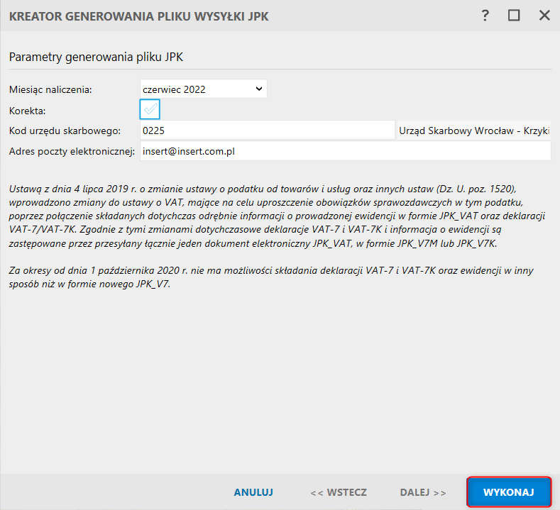560x510 pixels.
Task: Focus the email field insert@insert.com.pl
Action: [x=345, y=151]
